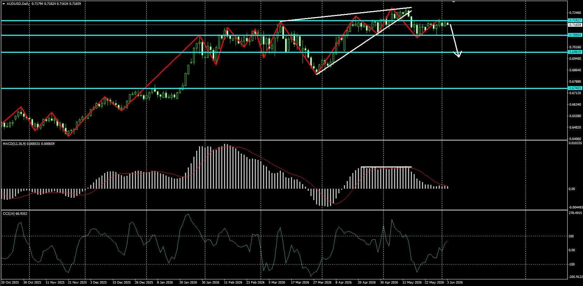
Task: Click the 11 Nov 2025 date label
Action: pos(55,283)
